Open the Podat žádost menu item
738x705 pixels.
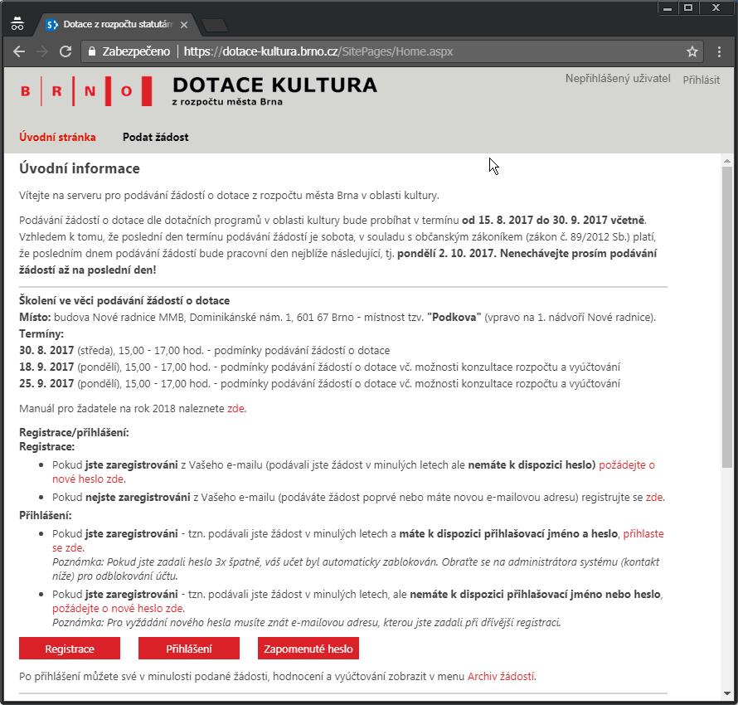point(155,137)
